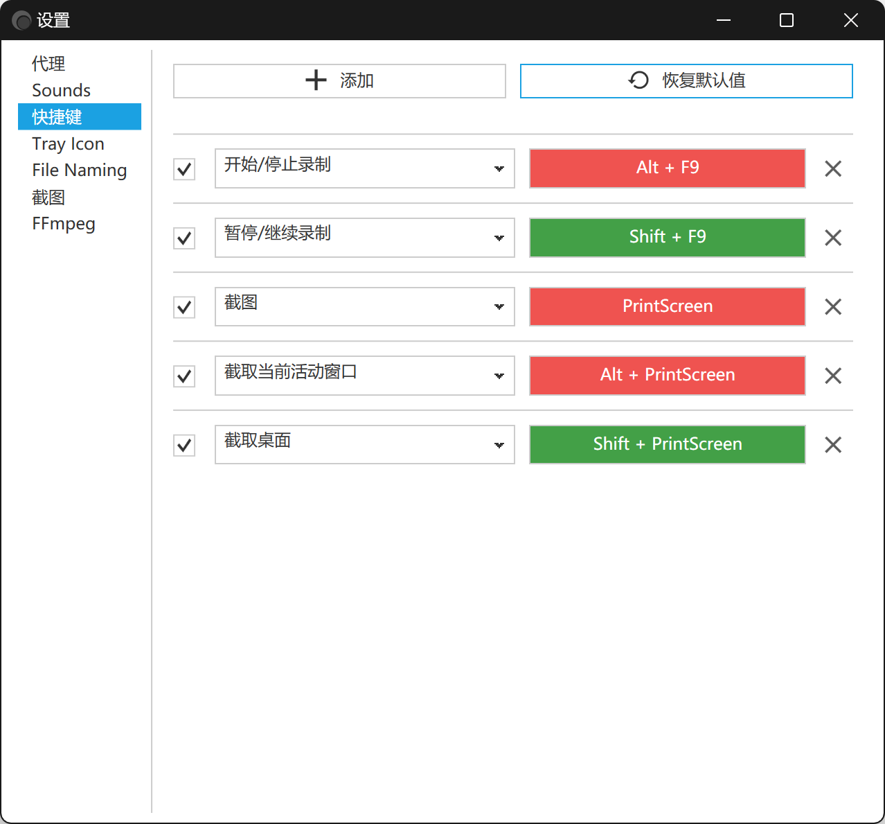Toggle the 截取桌面 hotkey checkbox
This screenshot has height=824, width=885.
[184, 445]
